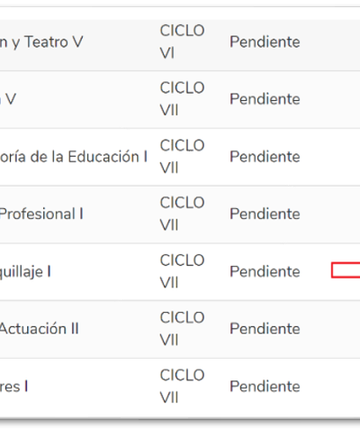The height and width of the screenshot is (430, 360).
Task: Select the 'Teatro V' course name
Action: point(41,41)
